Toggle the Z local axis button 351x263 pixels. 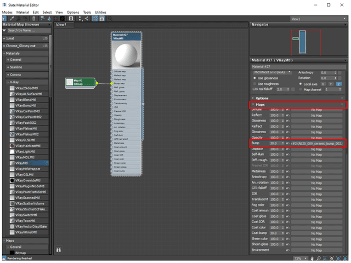[339, 84]
